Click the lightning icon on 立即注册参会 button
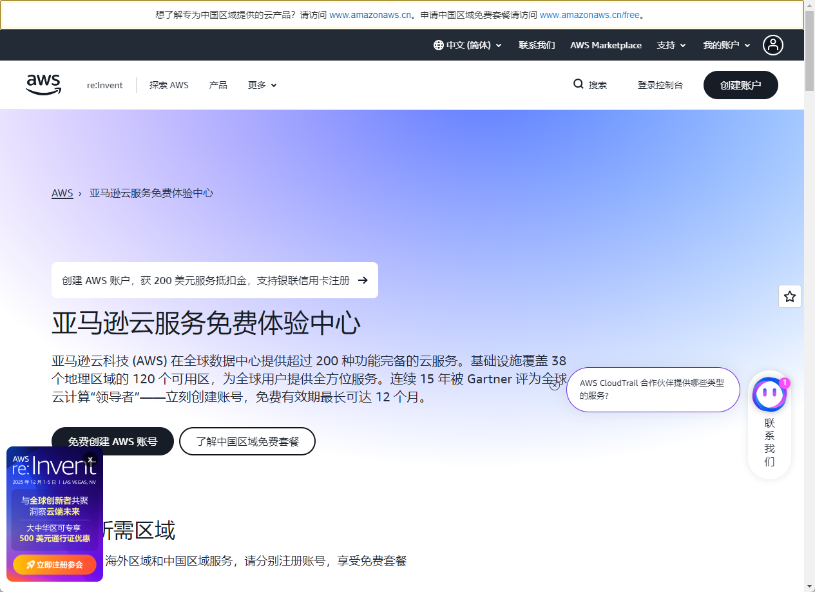Screen dimensions: 815x592 [x=31, y=565]
